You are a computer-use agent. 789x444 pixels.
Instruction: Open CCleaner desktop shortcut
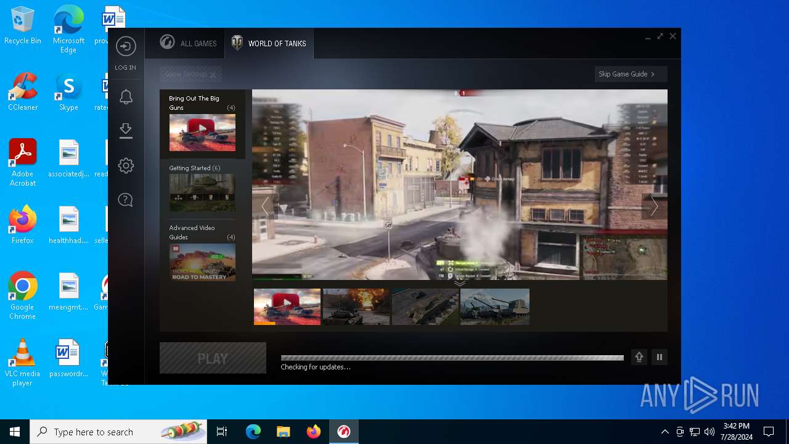(x=23, y=92)
